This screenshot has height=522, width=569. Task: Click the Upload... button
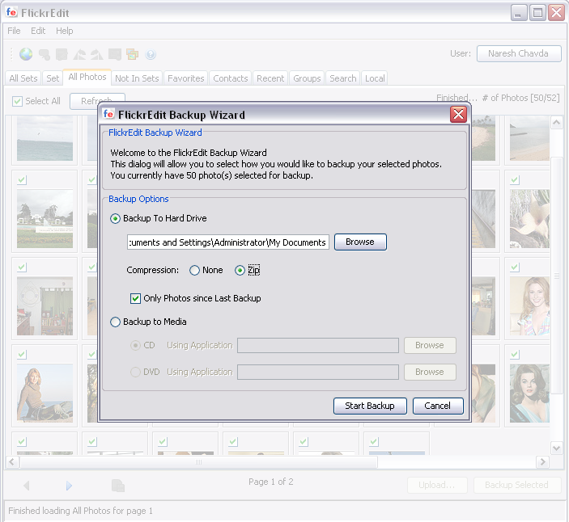[437, 485]
